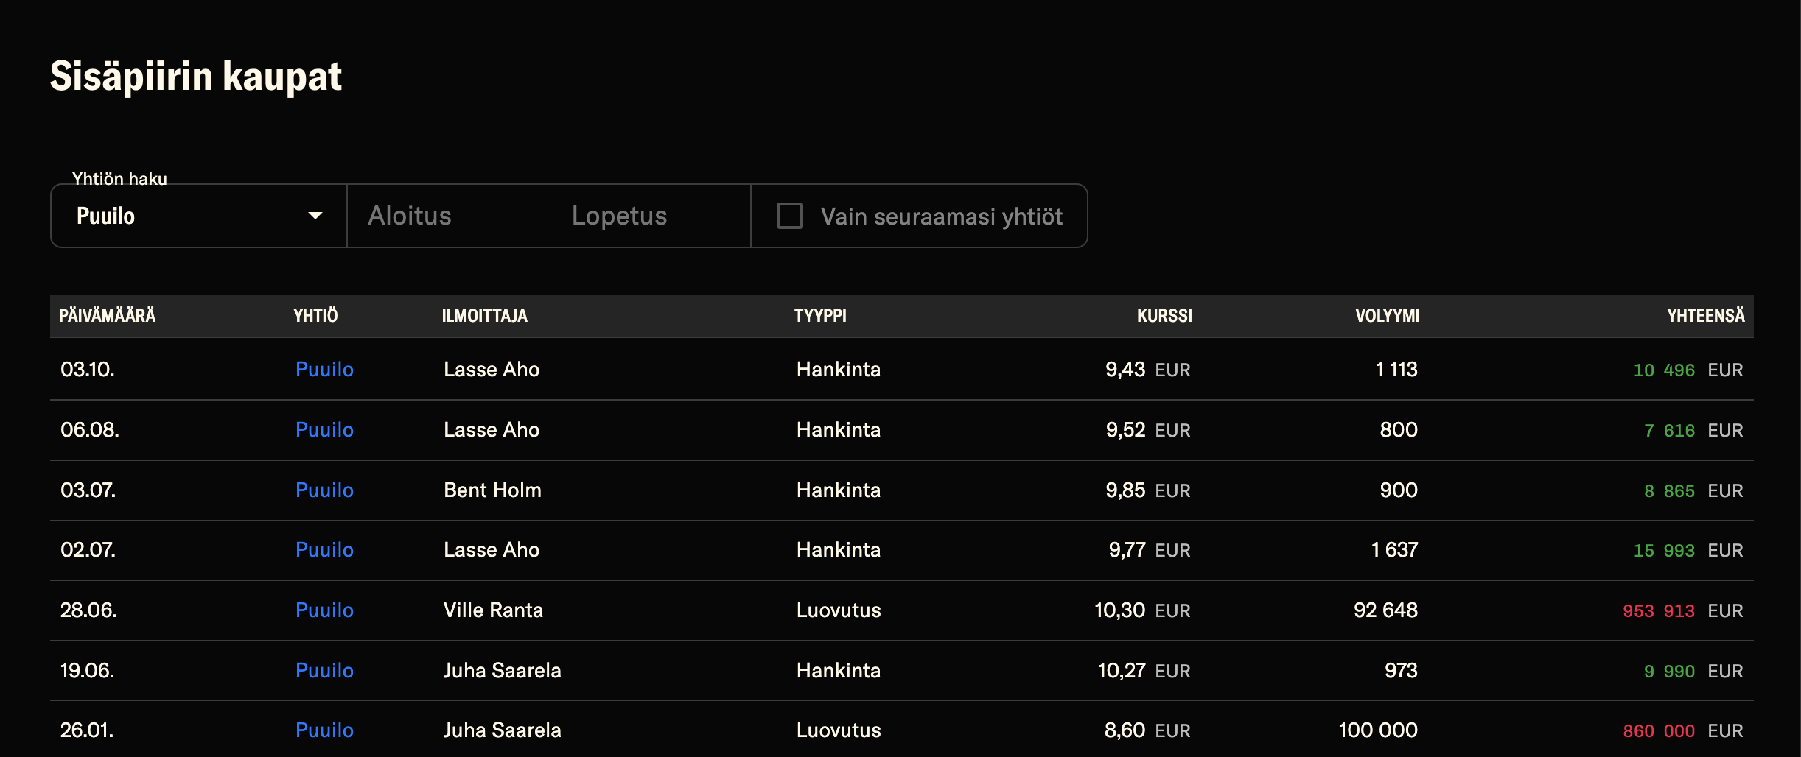Click the 953 913 EUR total
The height and width of the screenshot is (757, 1801).
(1682, 610)
